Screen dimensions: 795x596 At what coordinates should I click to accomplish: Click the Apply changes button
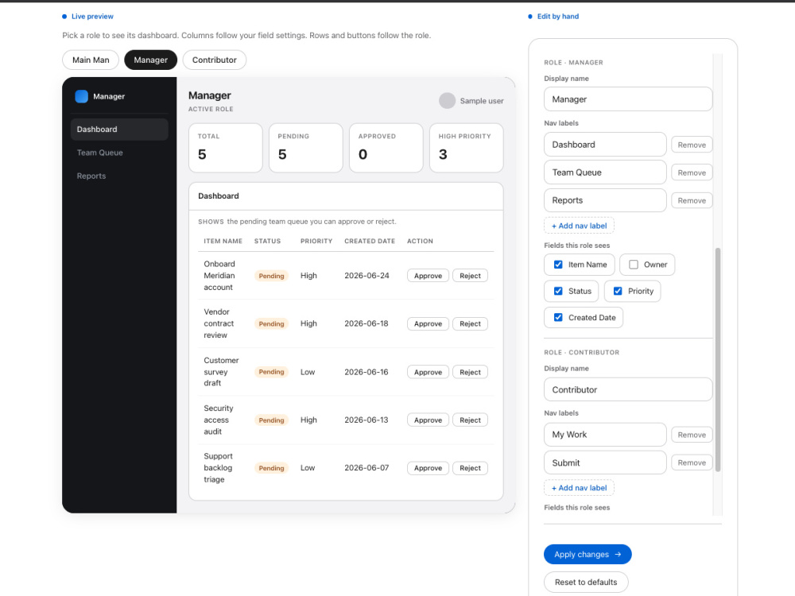(x=588, y=555)
